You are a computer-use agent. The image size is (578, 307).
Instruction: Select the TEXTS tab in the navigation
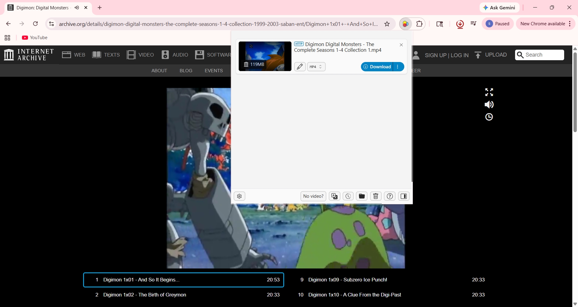coord(106,55)
